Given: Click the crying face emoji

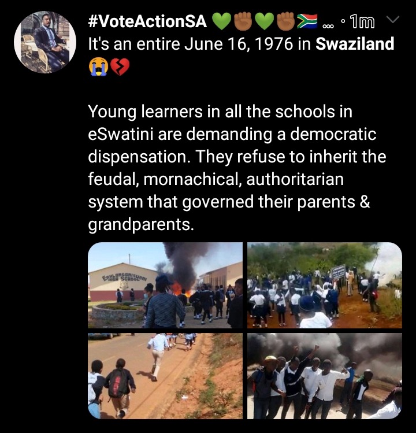Looking at the screenshot, I should pyautogui.click(x=98, y=67).
